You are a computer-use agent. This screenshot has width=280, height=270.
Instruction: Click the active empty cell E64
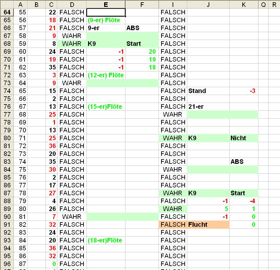[x=106, y=12]
